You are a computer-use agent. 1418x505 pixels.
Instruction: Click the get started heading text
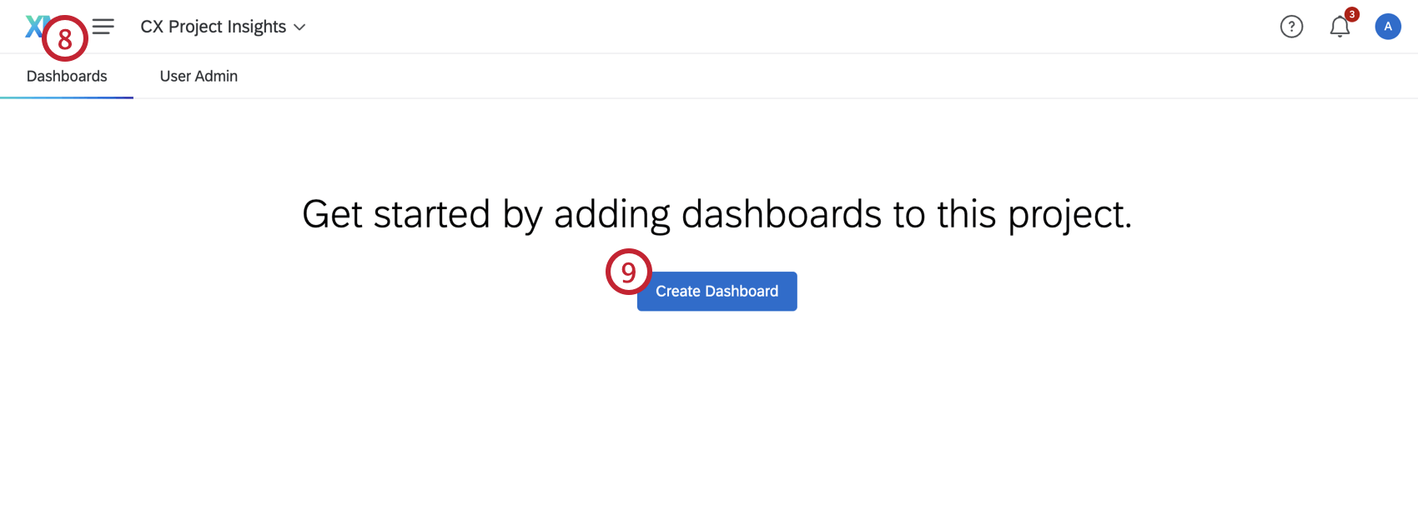pyautogui.click(x=719, y=214)
